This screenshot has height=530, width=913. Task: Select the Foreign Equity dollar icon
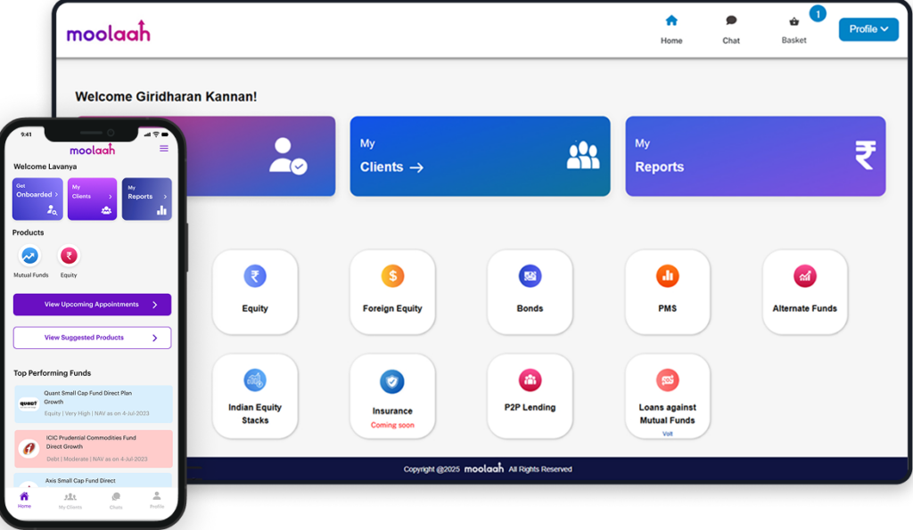pos(392,277)
